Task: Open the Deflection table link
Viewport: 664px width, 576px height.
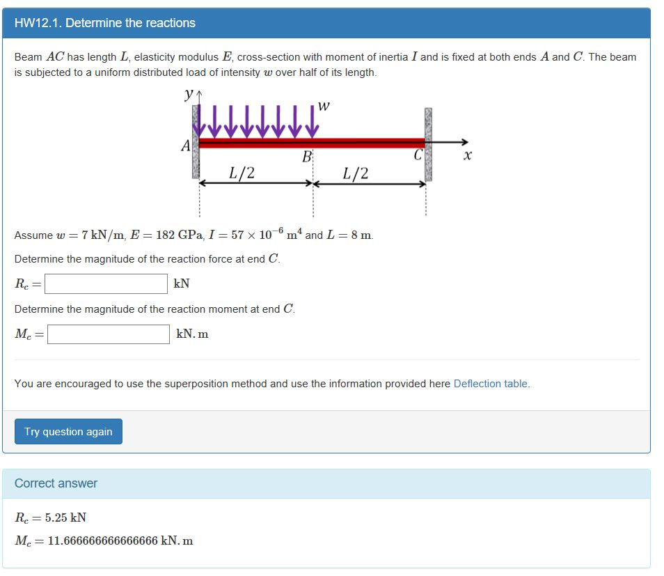Action: [x=491, y=384]
